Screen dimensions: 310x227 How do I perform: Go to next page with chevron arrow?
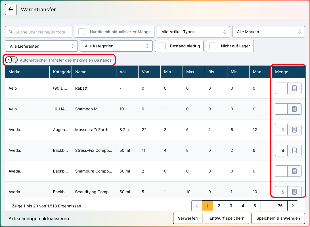pyautogui.click(x=293, y=206)
